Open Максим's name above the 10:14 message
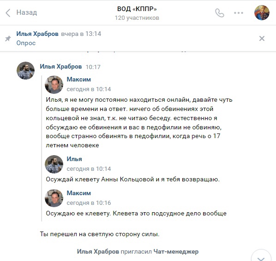The height and width of the screenshot is (261, 276). click(78, 79)
